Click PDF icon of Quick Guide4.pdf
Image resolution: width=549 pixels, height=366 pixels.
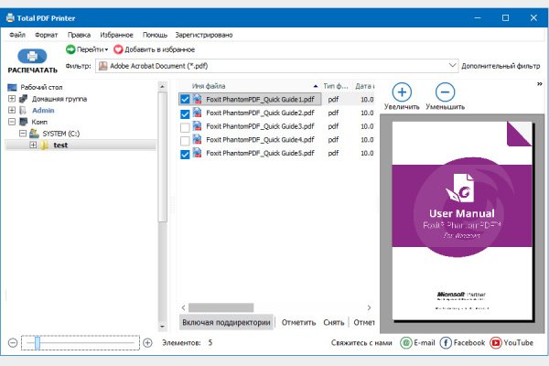(x=198, y=139)
